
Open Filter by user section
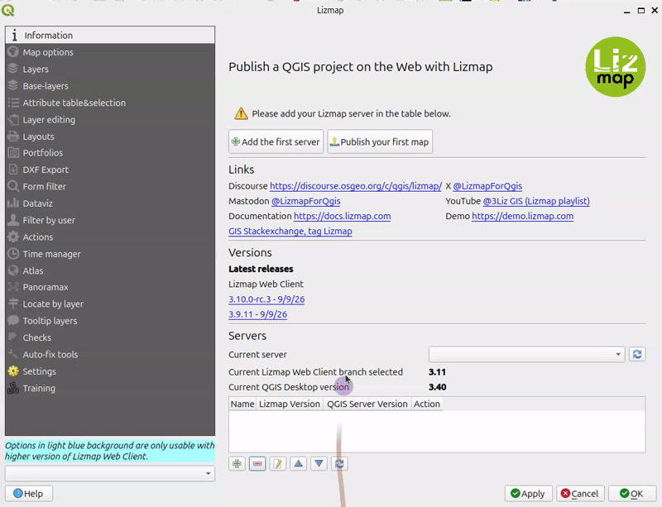click(110, 220)
